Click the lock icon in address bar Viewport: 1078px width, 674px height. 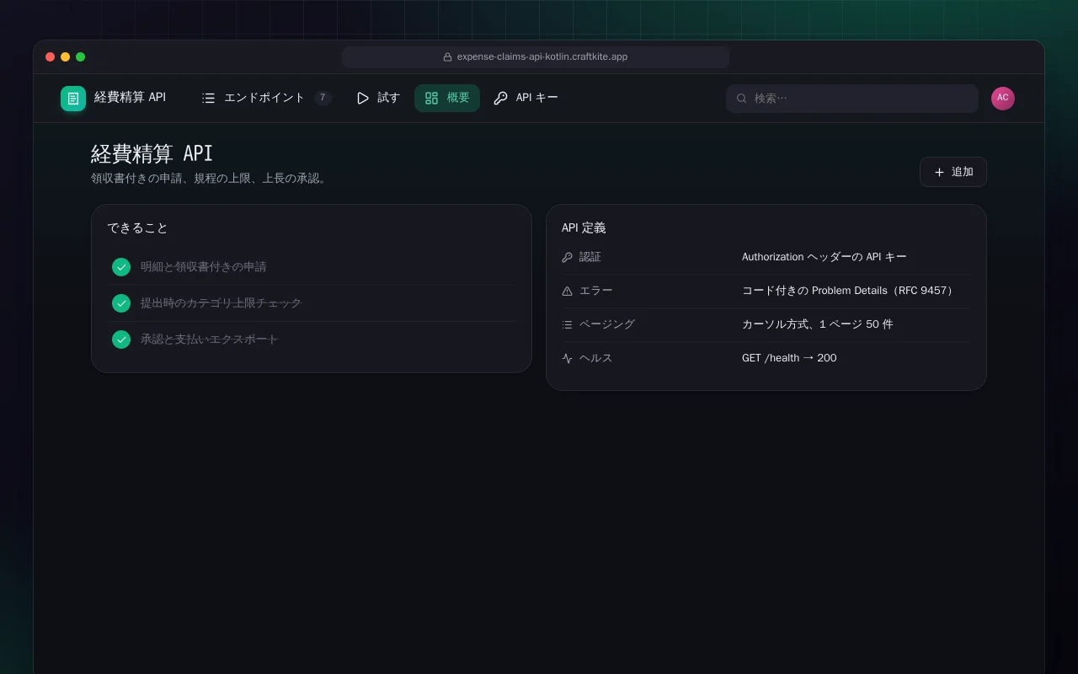(448, 57)
